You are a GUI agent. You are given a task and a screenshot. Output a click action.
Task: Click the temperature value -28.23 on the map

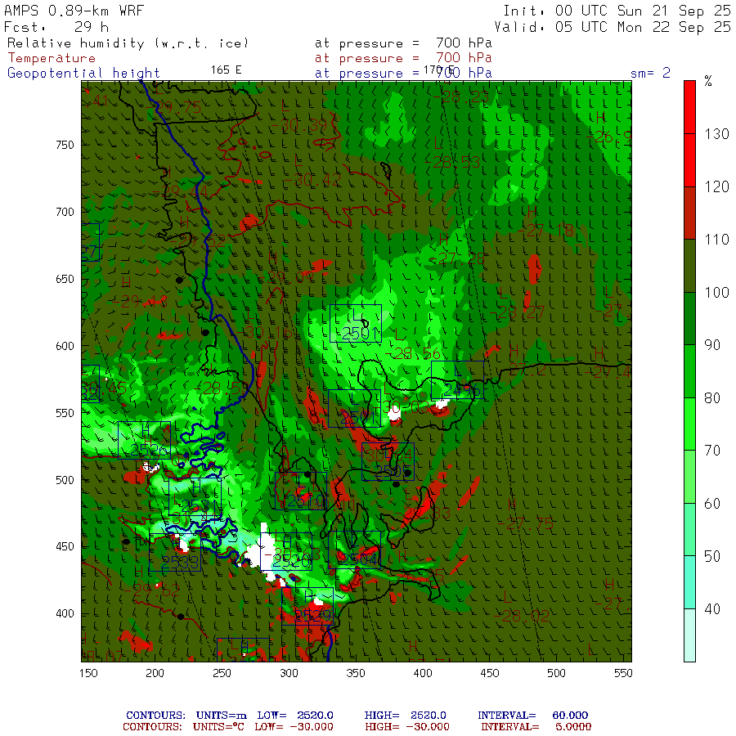coord(460,97)
